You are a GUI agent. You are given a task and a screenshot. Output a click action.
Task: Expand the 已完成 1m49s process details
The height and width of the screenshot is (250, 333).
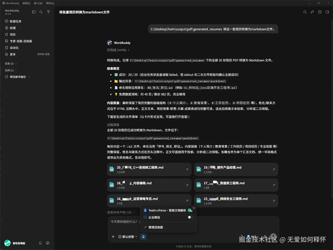click(x=118, y=50)
